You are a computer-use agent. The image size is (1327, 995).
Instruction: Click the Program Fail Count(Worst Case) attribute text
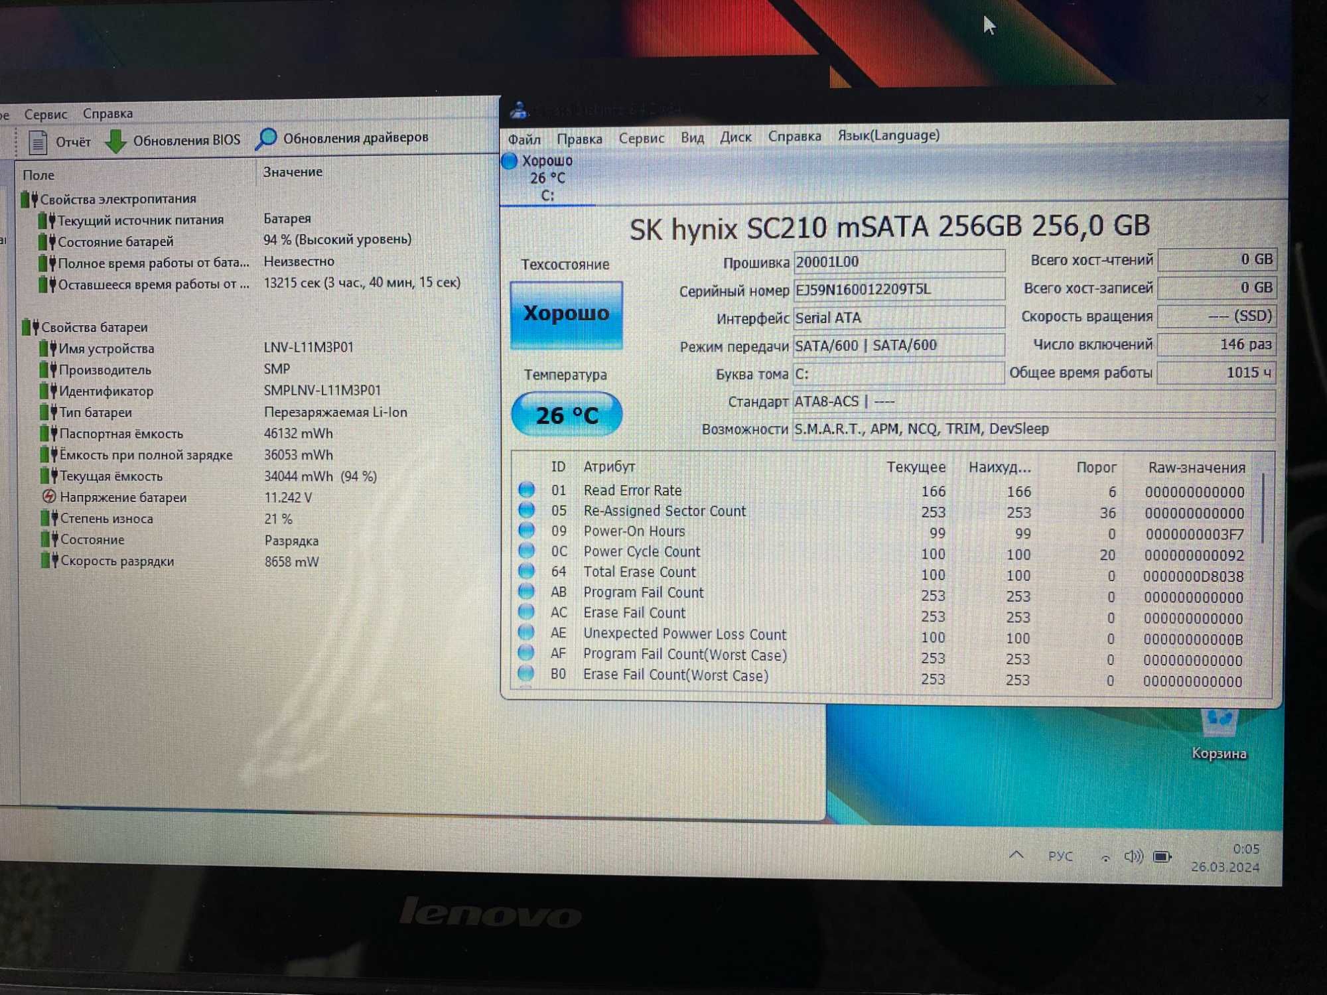685,654
